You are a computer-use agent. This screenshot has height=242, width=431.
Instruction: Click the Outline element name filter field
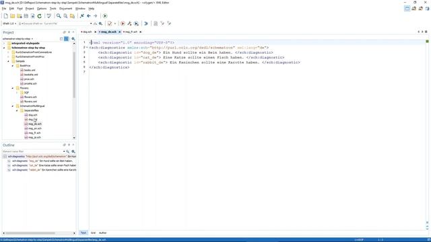(33, 151)
